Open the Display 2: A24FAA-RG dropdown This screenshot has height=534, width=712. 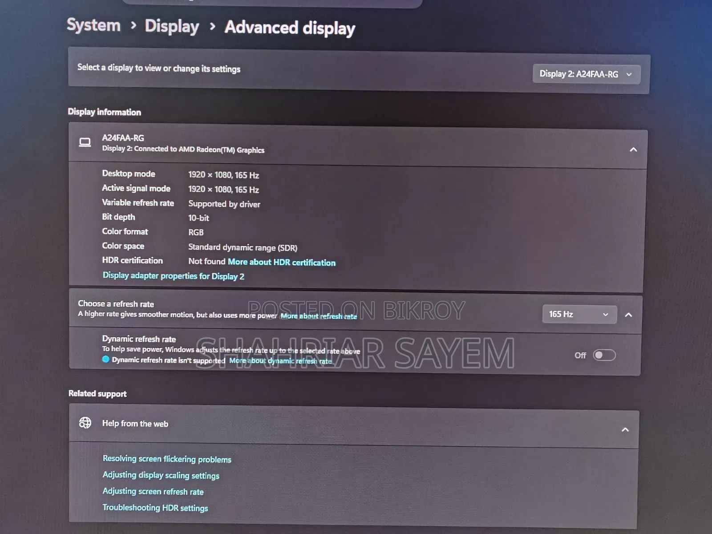(586, 74)
